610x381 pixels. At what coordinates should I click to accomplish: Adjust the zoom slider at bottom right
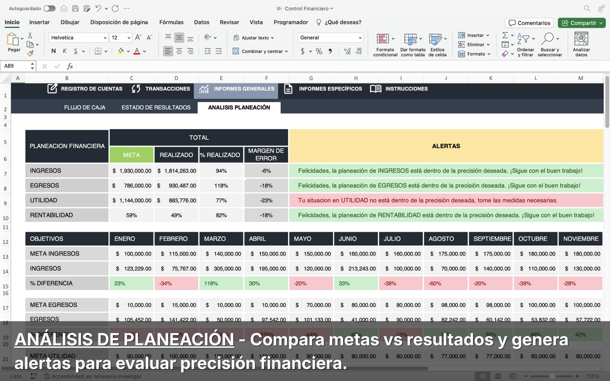coord(552,376)
